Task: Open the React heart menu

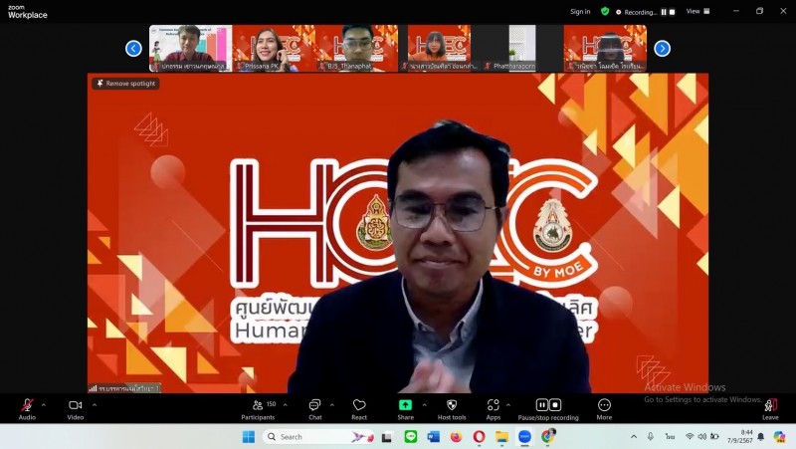Action: pos(359,409)
